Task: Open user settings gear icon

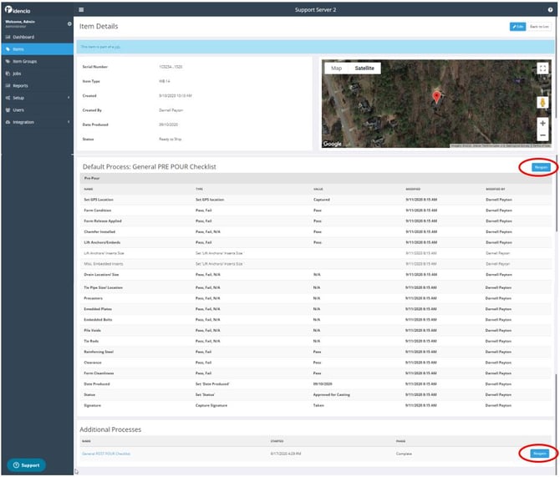Action: pyautogui.click(x=69, y=23)
